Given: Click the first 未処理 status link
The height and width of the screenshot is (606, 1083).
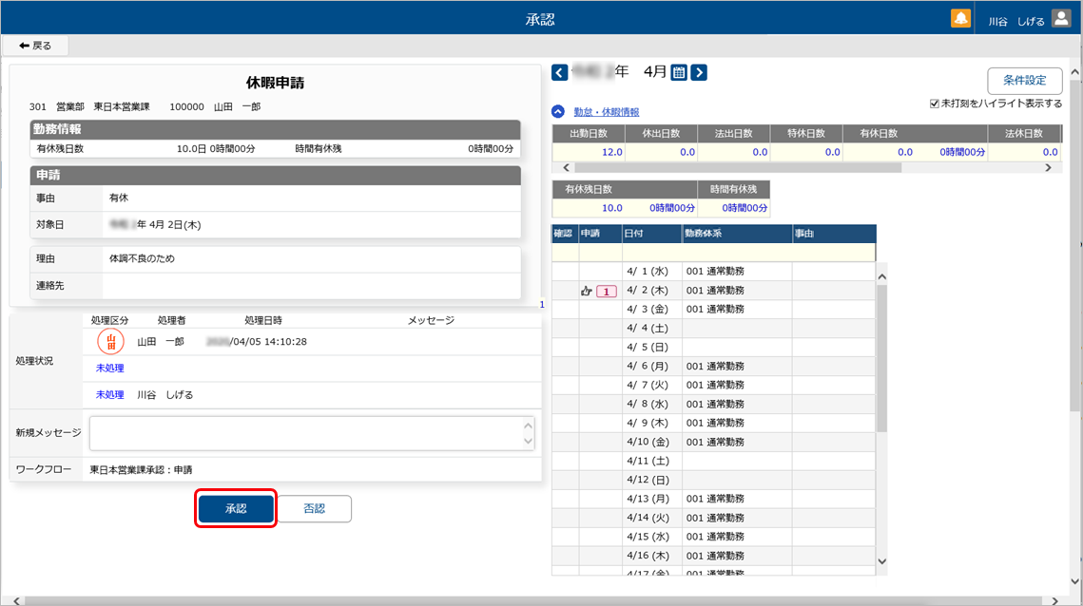Looking at the screenshot, I should [x=109, y=368].
